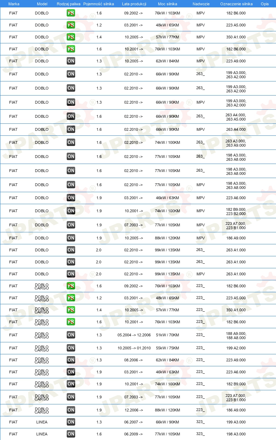Click the ON icon in DOBLO 1.3 02.2010 MPV row
The image size is (276, 440).
coord(71,102)
